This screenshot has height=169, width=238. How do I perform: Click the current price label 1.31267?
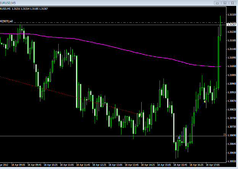coord(232,25)
